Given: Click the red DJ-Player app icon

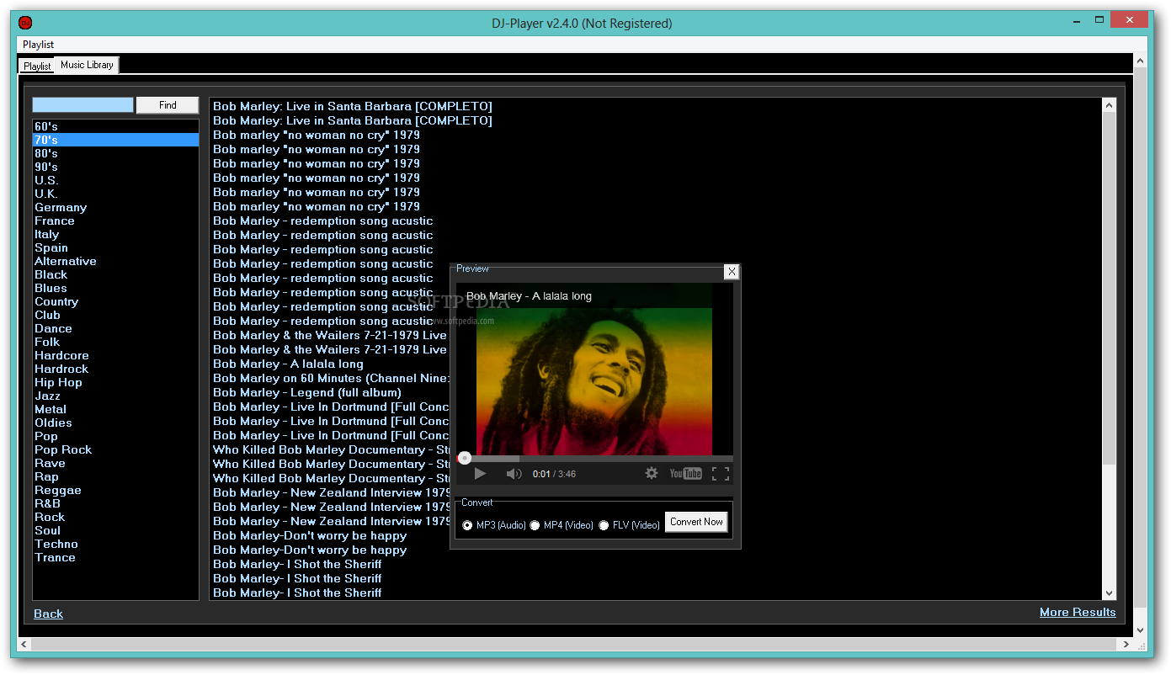Looking at the screenshot, I should click(25, 23).
